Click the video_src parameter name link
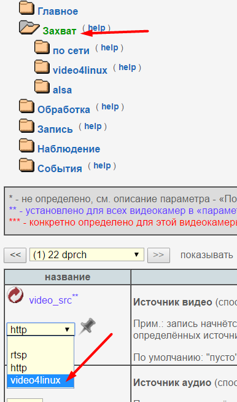The image size is (237, 402). pyautogui.click(x=50, y=300)
